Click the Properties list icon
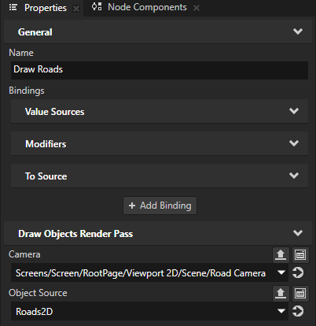Screen dimensions: 316x326 (13, 8)
